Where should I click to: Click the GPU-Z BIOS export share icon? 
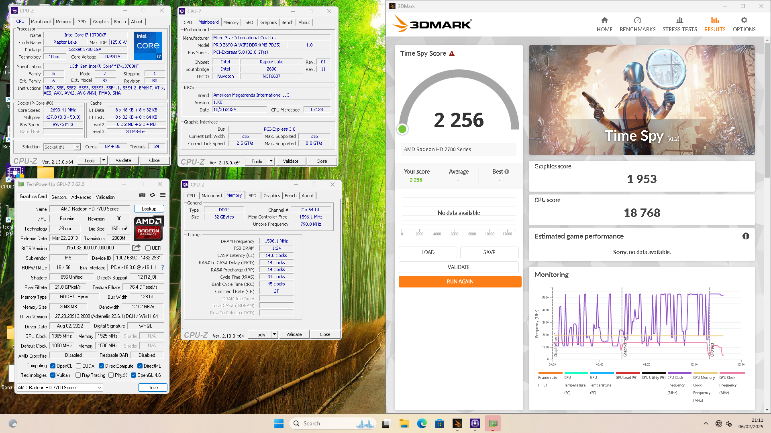137,248
